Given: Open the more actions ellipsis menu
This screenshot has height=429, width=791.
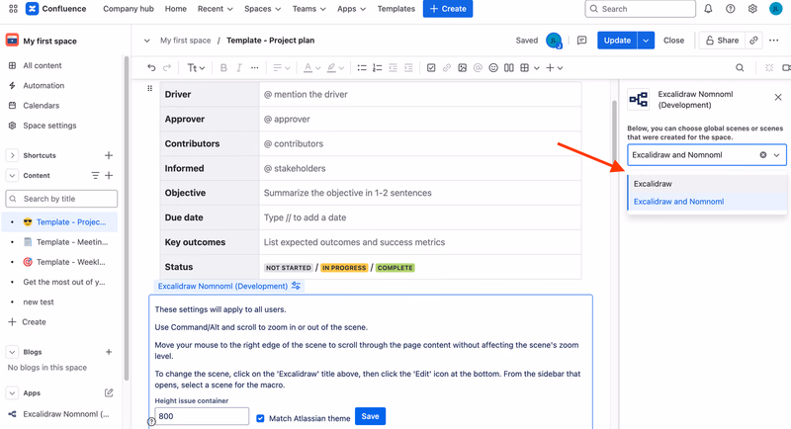Looking at the screenshot, I should pos(774,41).
